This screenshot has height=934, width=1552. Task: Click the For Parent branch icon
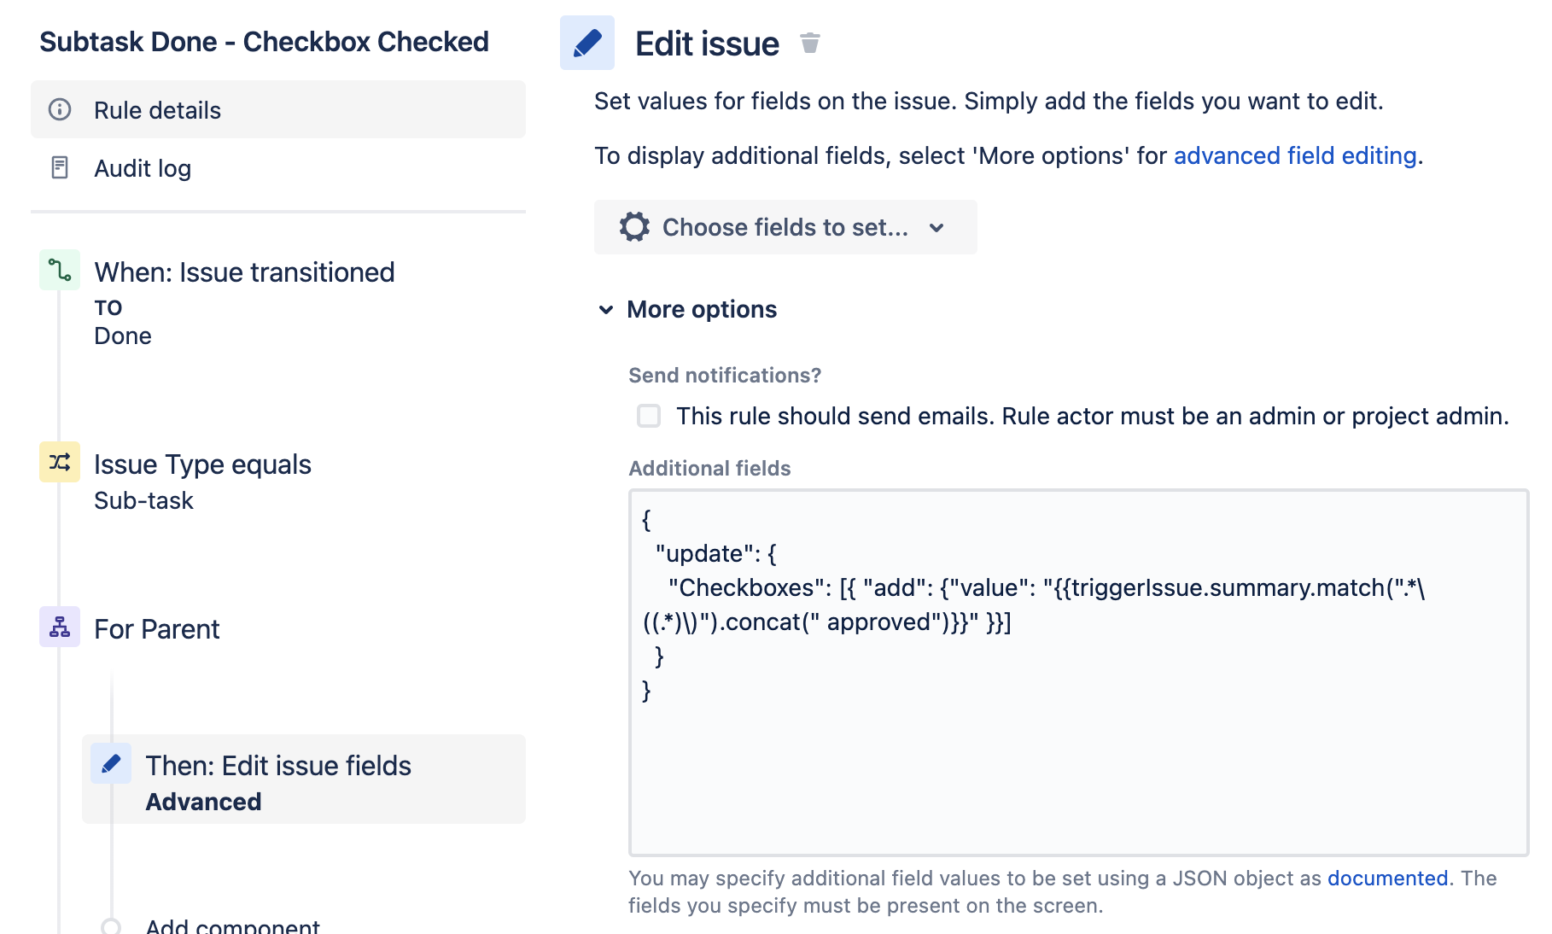pos(60,628)
